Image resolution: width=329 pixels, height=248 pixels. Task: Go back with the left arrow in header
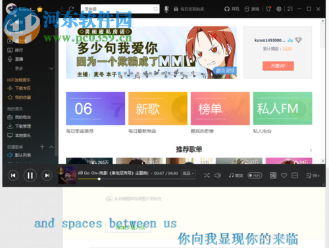pos(62,9)
